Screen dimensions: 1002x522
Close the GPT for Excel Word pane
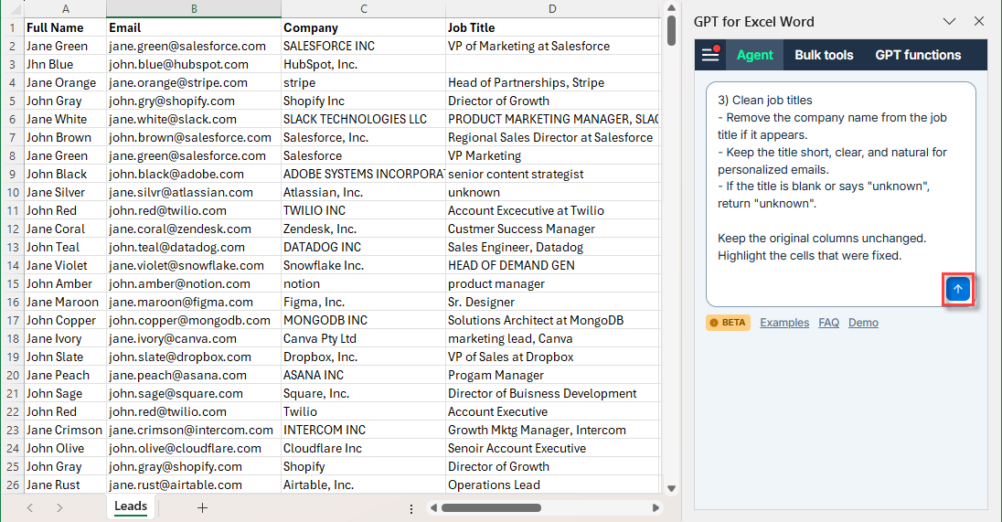click(x=979, y=22)
